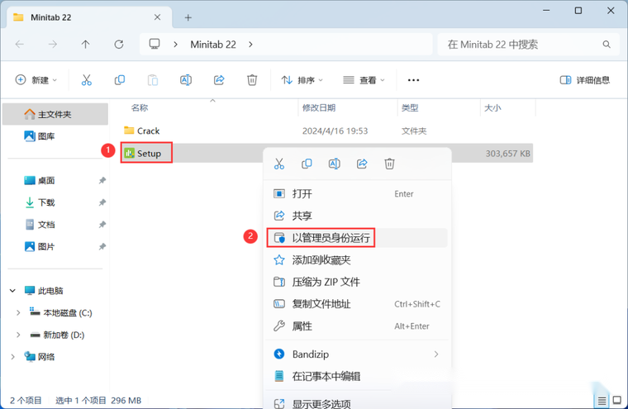Screen dimensions: 628x409
Task: Expand the chevron before Minitab 22 in the address bar
Action: (x=175, y=44)
